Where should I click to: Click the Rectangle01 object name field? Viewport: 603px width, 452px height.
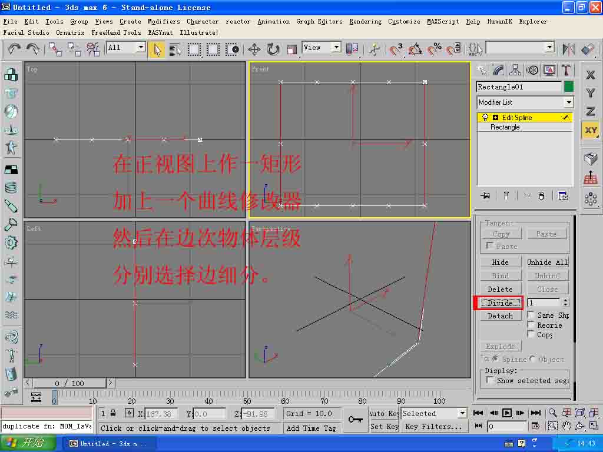(519, 87)
